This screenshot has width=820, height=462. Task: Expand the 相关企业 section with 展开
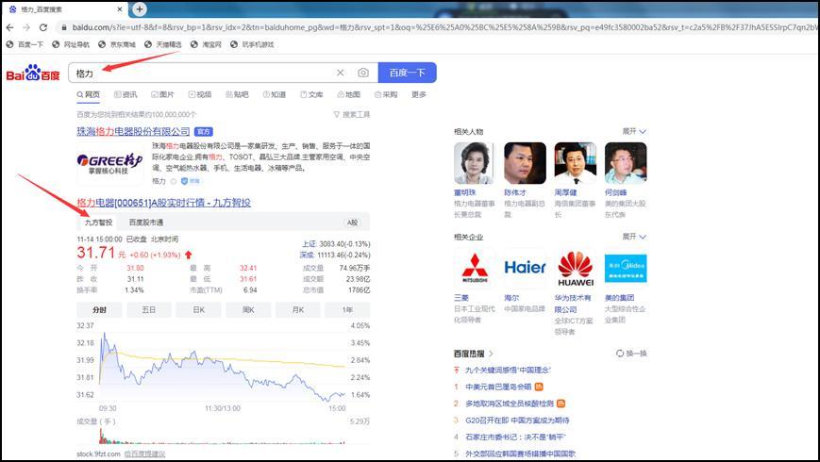coord(634,237)
